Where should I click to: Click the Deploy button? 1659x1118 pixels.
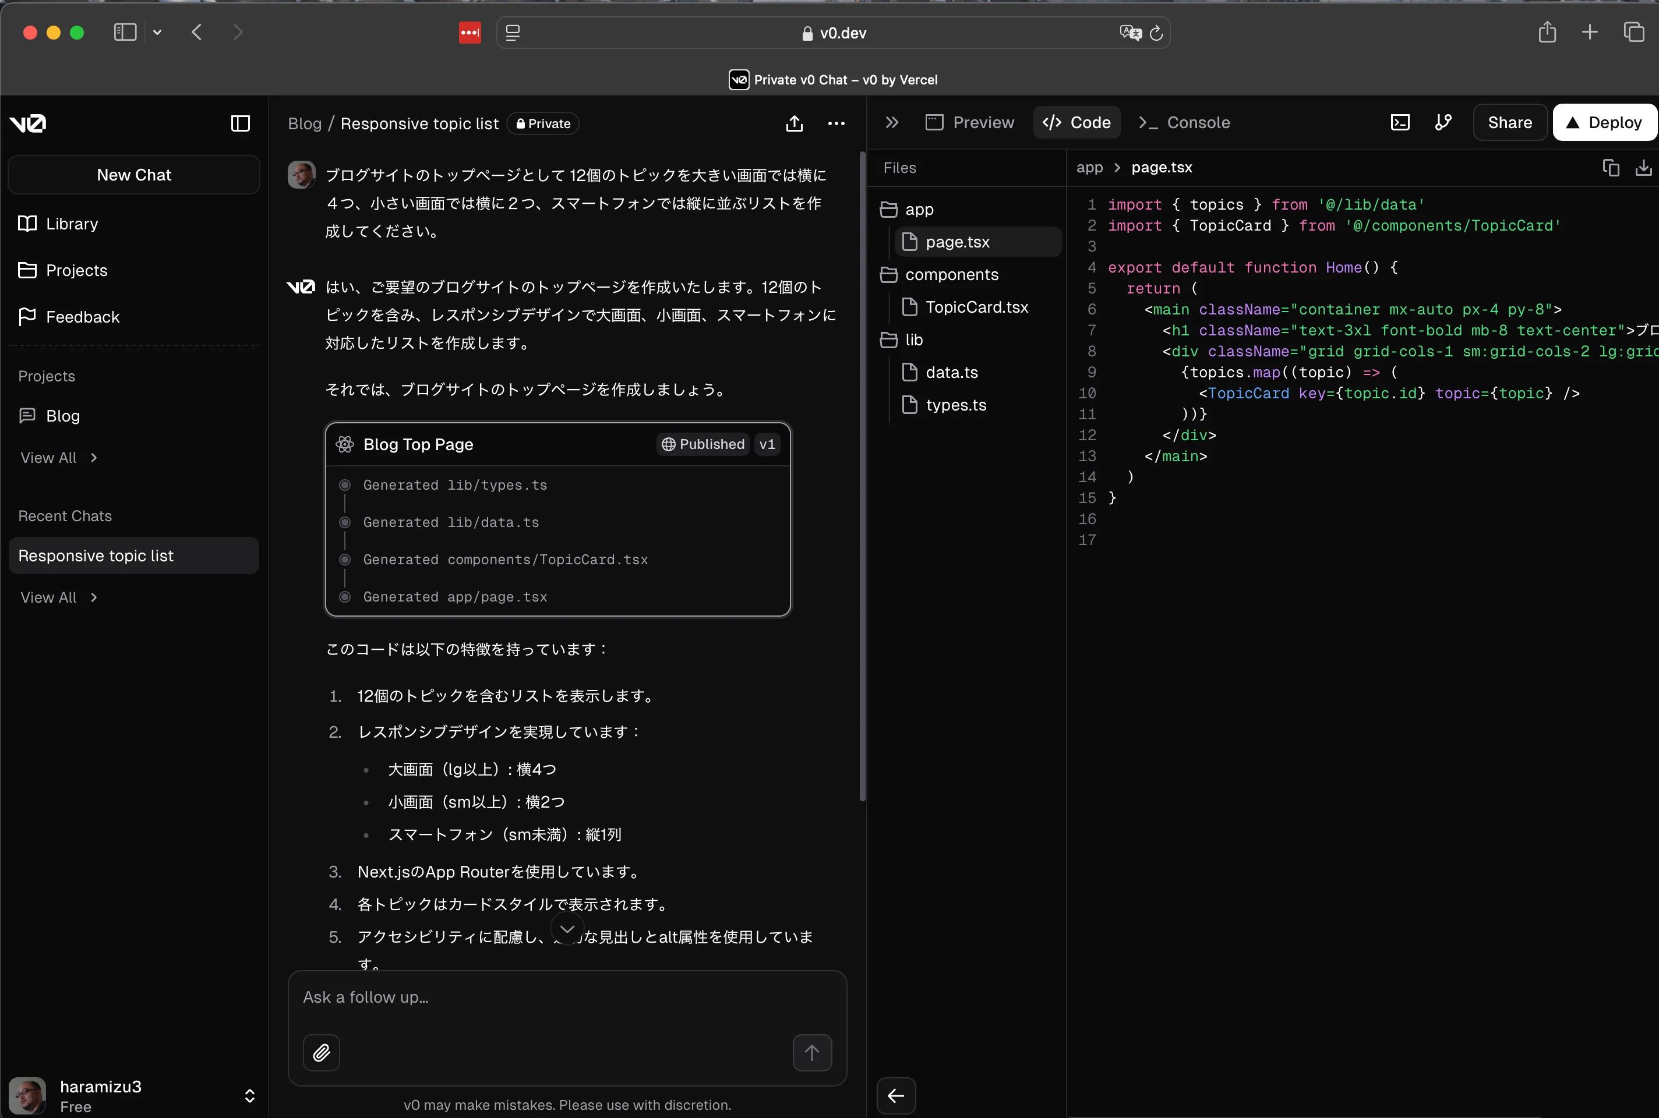tap(1603, 122)
